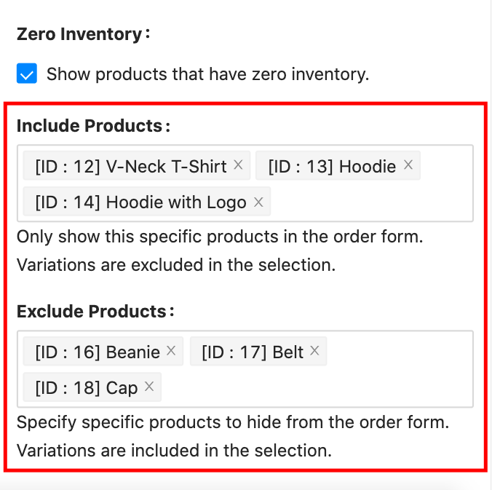Uncheck show products with zero inventory
The width and height of the screenshot is (492, 490).
click(x=27, y=74)
